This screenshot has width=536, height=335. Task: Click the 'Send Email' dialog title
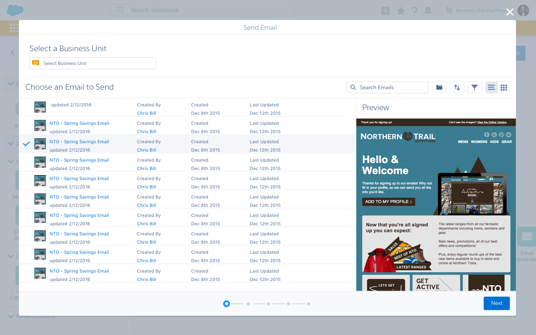point(260,28)
